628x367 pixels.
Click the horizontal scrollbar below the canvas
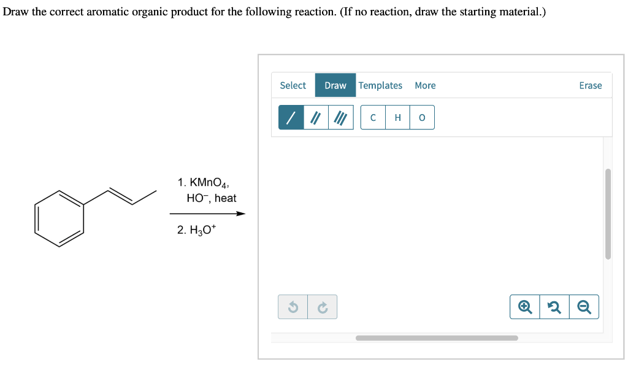436,338
